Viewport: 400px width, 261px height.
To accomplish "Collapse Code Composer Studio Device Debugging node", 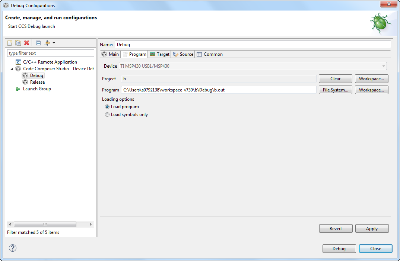I will click(12, 69).
